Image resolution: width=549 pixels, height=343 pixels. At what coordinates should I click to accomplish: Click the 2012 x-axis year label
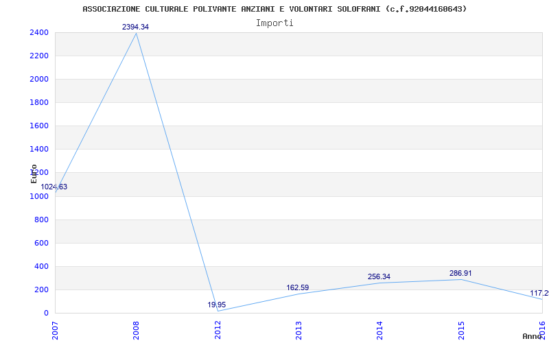tap(218, 330)
